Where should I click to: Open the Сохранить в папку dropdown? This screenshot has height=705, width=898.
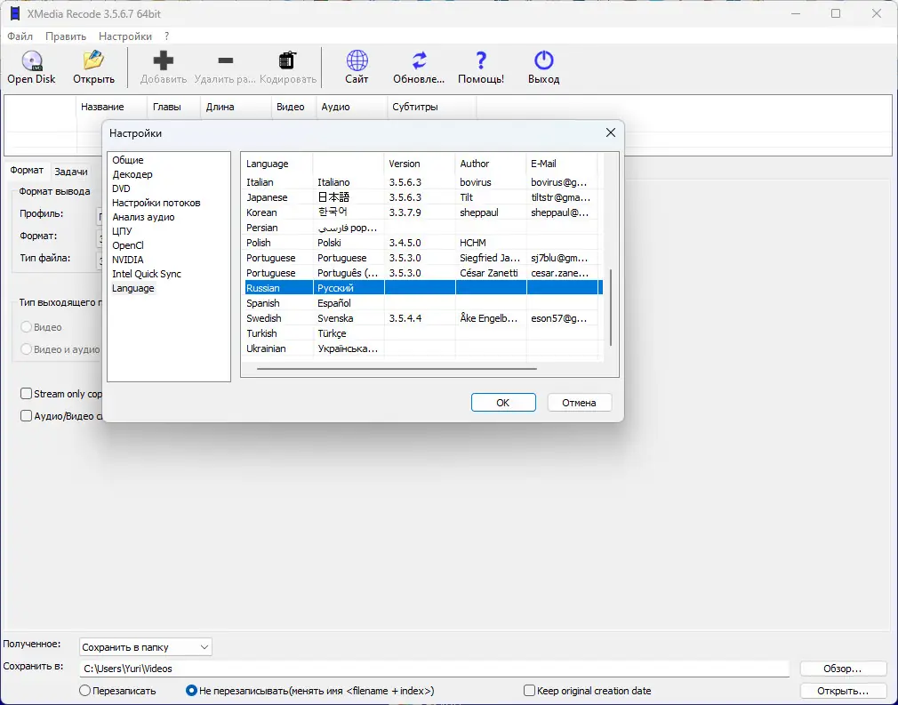click(x=146, y=647)
